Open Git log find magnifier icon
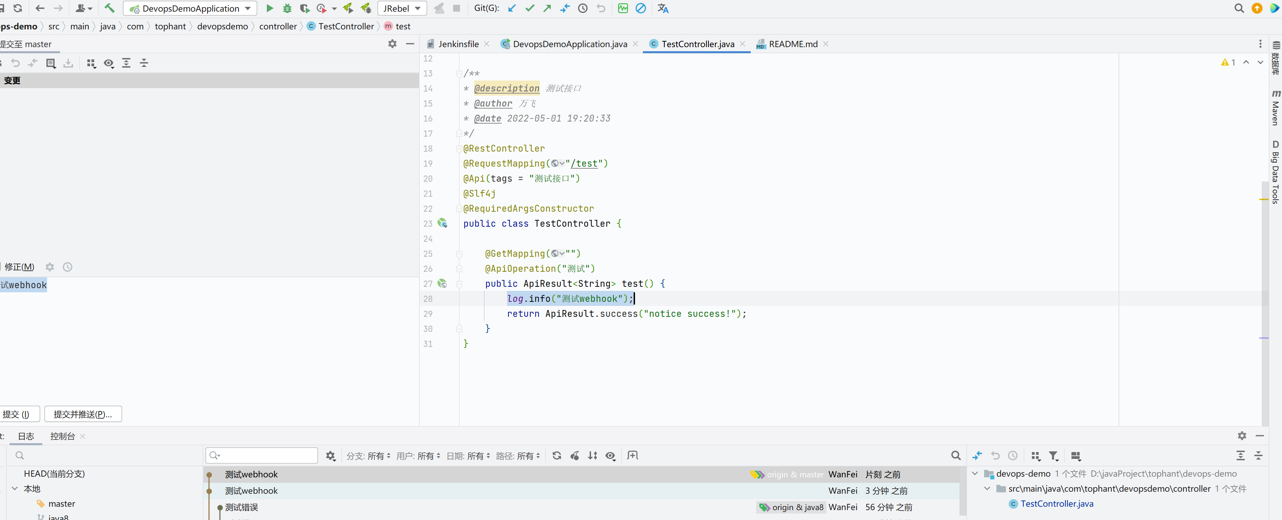The image size is (1282, 520). point(955,456)
